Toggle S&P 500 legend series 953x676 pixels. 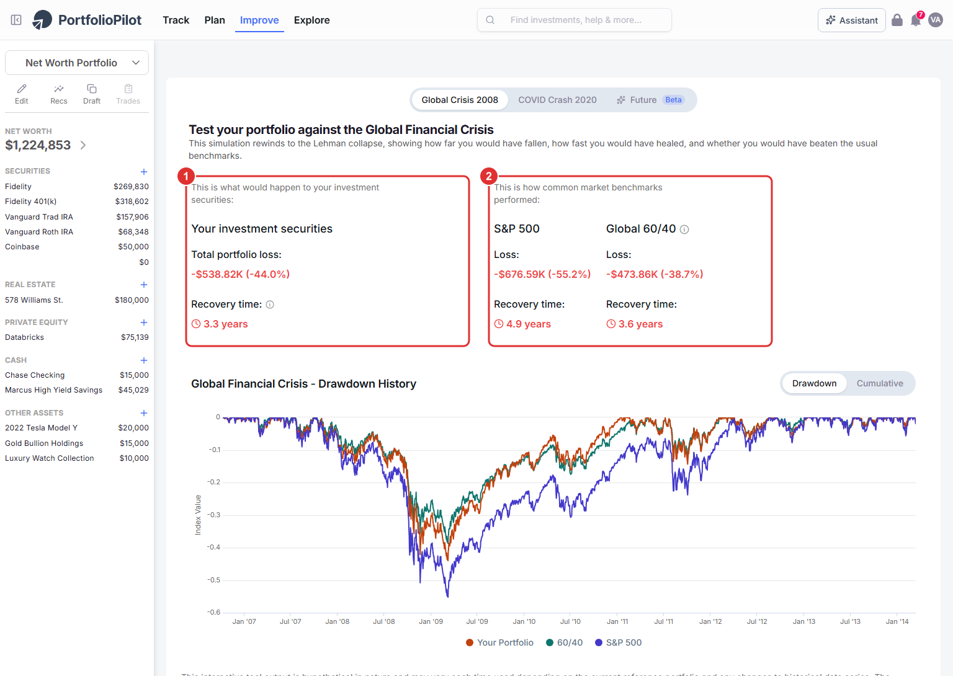point(618,643)
